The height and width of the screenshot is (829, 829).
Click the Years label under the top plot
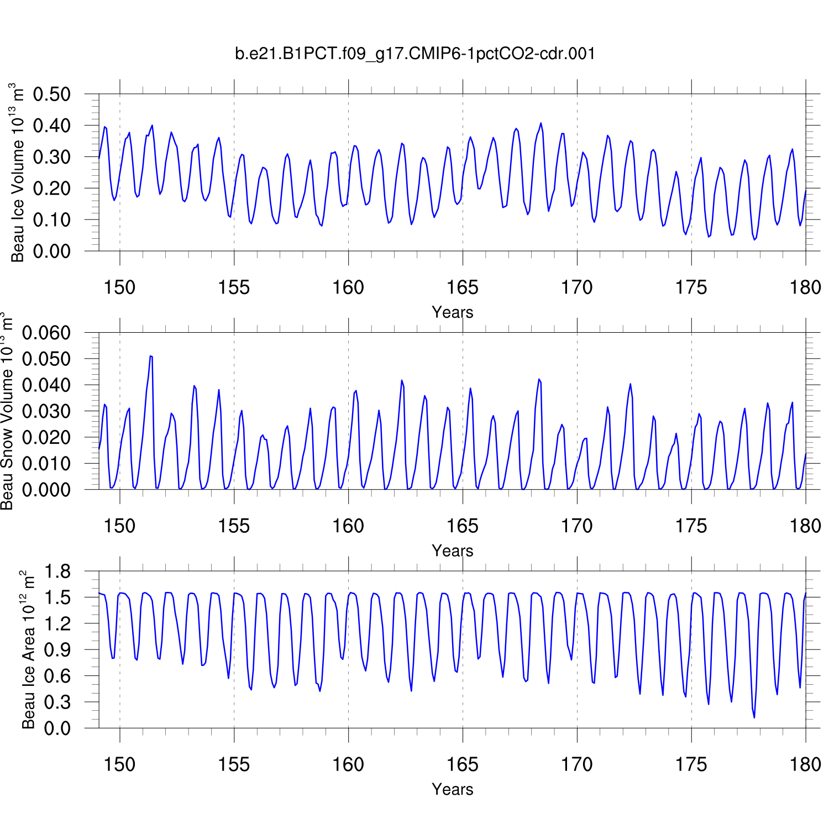point(452,312)
